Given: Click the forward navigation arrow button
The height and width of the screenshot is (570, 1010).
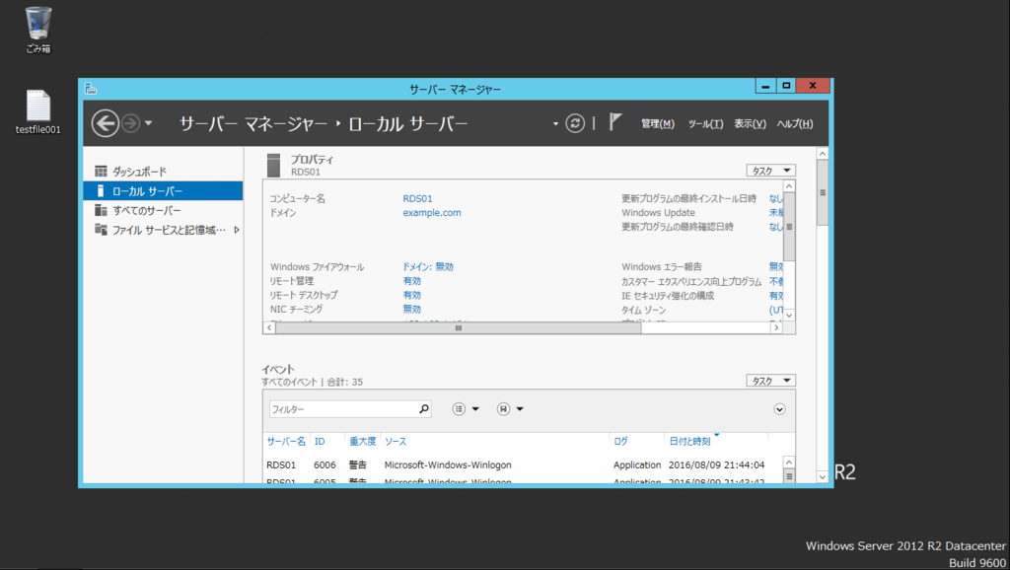Looking at the screenshot, I should coord(131,123).
